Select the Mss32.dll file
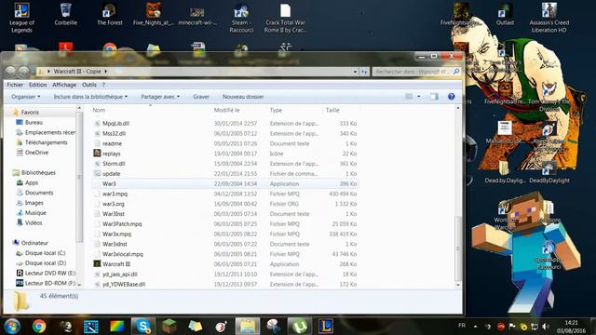 [114, 133]
